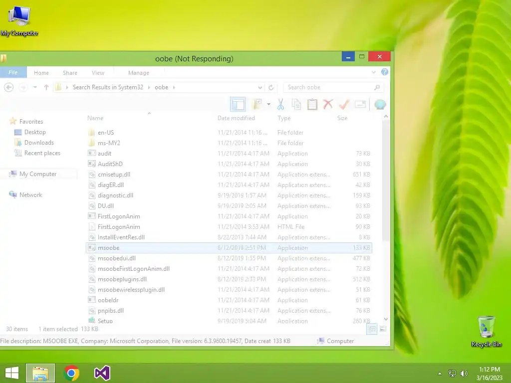Viewport: 511px width, 383px height.
Task: Sort by Date modified column
Action: 236,118
